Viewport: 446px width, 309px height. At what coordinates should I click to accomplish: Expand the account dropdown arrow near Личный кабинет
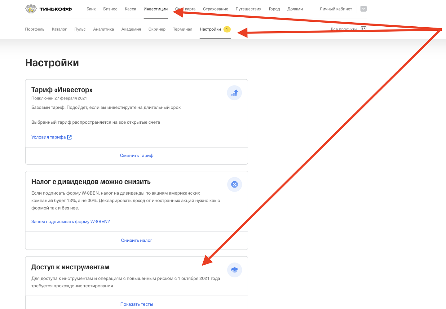[364, 9]
